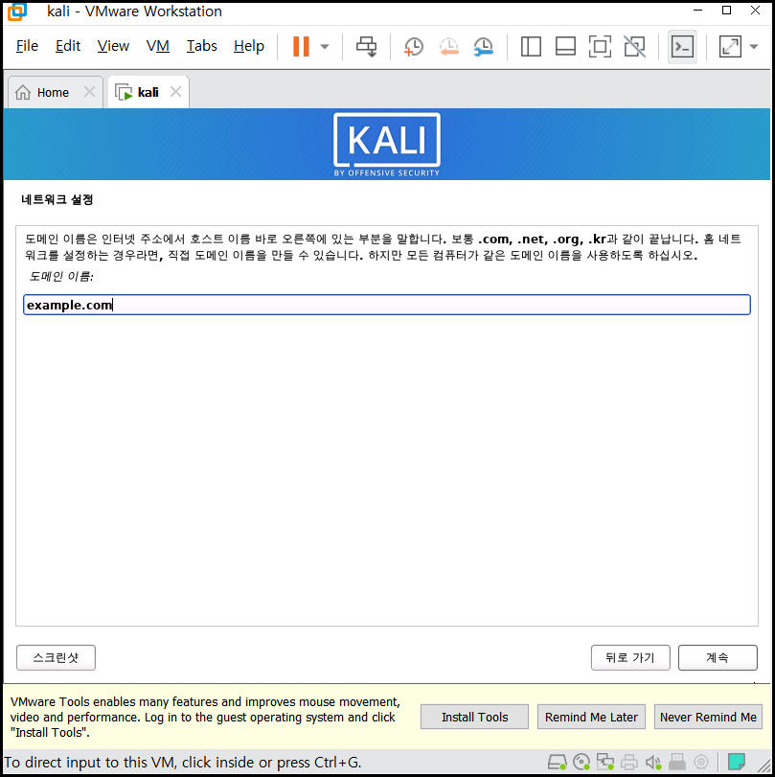Click the 스크린샷 button

coord(56,657)
